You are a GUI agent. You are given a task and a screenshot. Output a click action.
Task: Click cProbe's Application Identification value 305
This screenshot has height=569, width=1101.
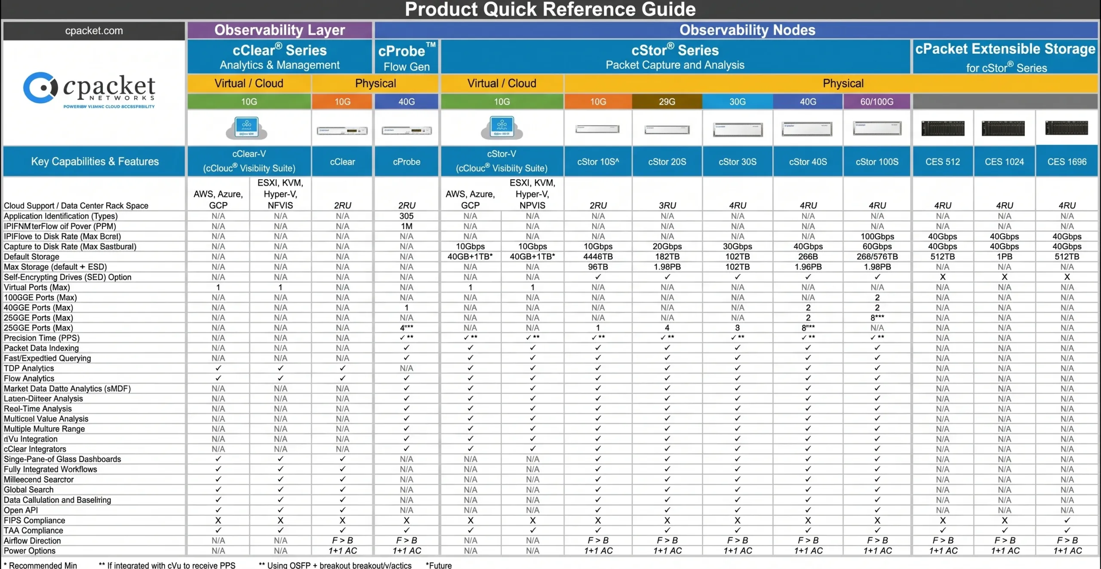click(x=406, y=216)
